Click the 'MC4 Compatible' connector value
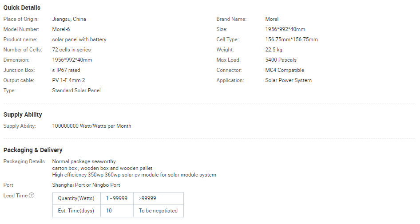 pos(285,70)
